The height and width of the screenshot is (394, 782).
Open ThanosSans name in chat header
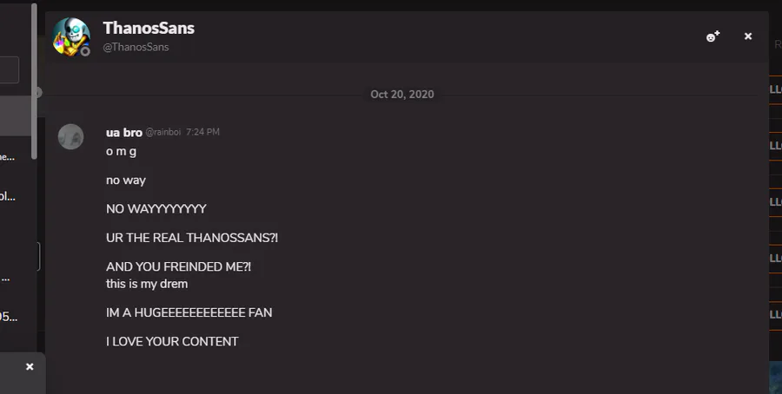click(x=149, y=28)
